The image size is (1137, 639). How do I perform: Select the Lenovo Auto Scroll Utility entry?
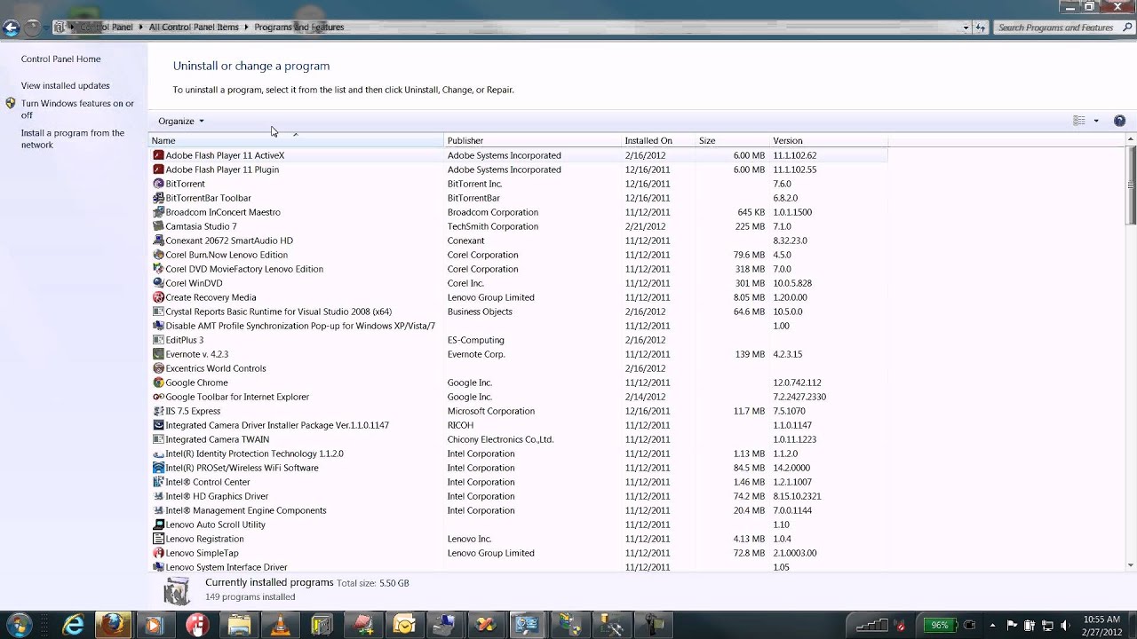coord(518,525)
